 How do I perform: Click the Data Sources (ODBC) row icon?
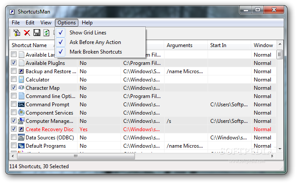21,137
